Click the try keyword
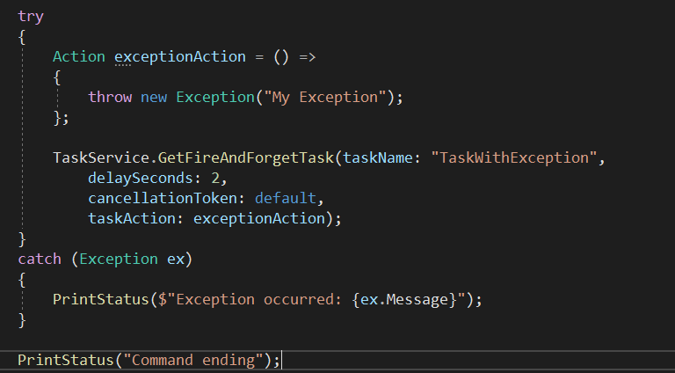Image resolution: width=675 pixels, height=373 pixels. pyautogui.click(x=31, y=16)
